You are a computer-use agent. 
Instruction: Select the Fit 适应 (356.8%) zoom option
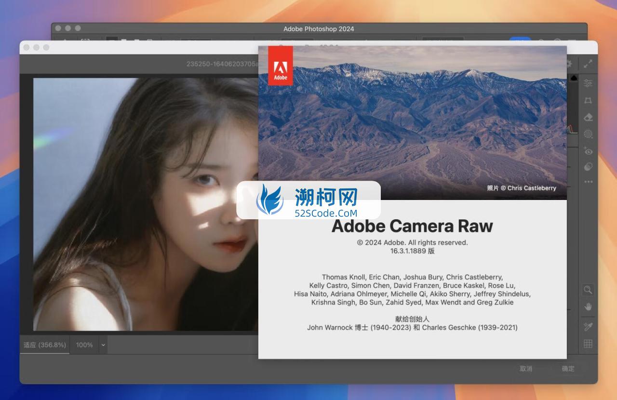click(45, 345)
